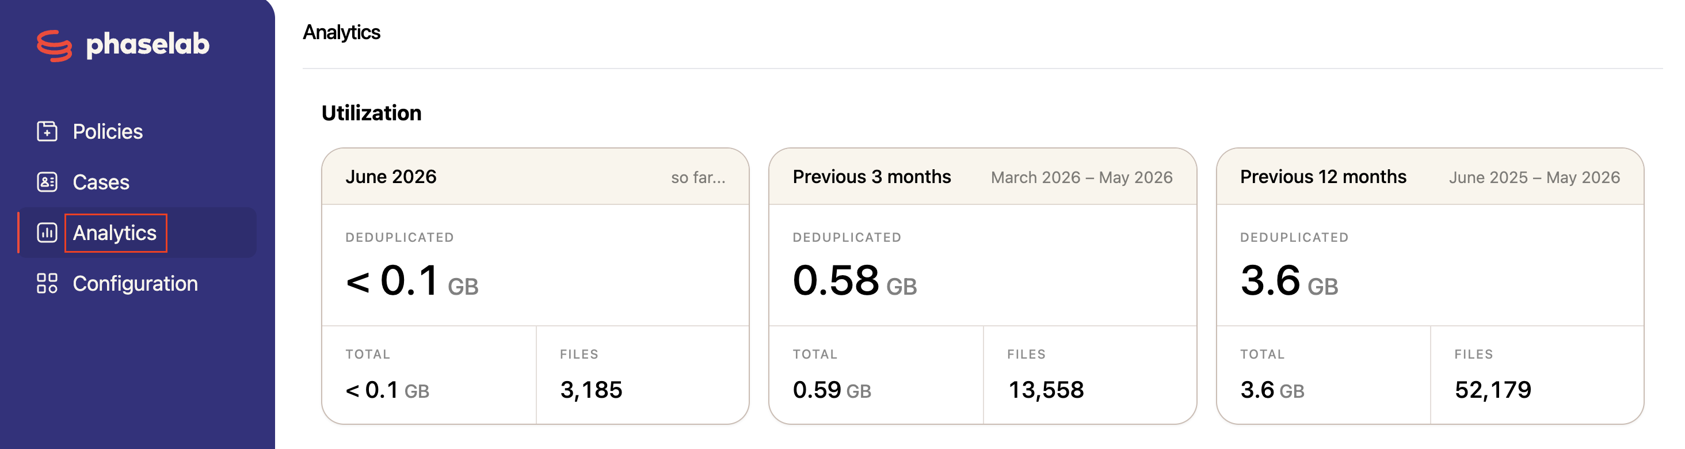The width and height of the screenshot is (1685, 449).
Task: Click the 52,179 files count
Action: click(x=1493, y=390)
